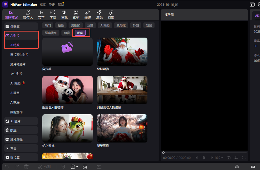Select the 萬聖節 category tab
The width and height of the screenshot is (260, 170).
coord(76,25)
